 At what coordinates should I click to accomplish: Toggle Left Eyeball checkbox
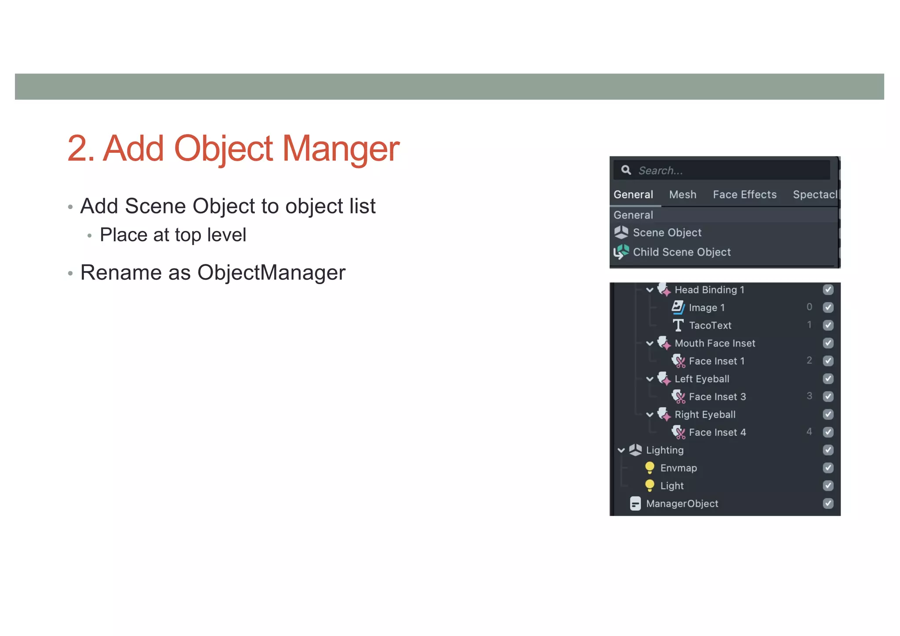coord(828,379)
